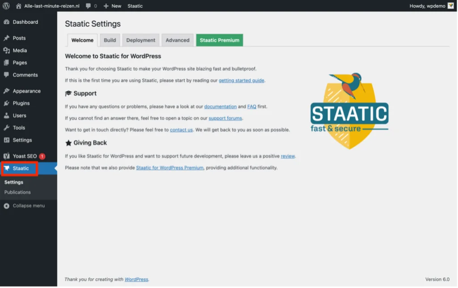Click the WordPress logo icon in admin bar
Viewport: 458px width, 288px height.
6,6
